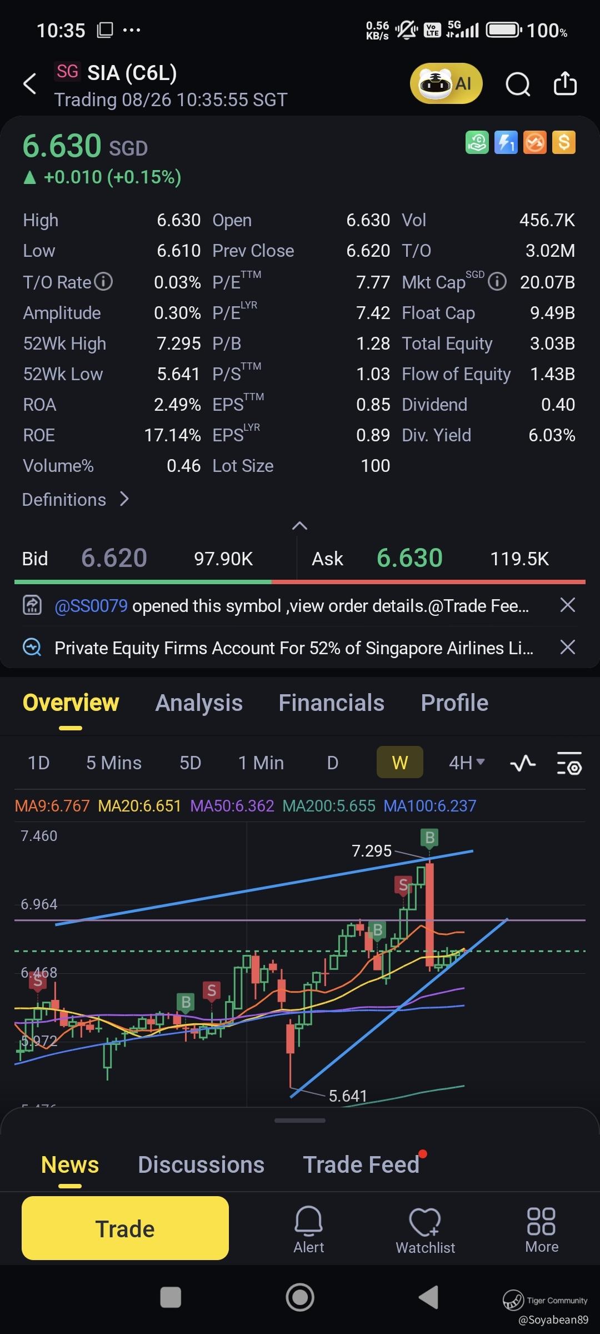Screen dimensions: 600x1334
Task: Open Definitions chevron link
Action: pos(76,499)
